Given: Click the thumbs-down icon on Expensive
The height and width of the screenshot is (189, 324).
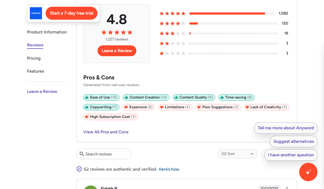Looking at the screenshot, I should click(x=126, y=107).
